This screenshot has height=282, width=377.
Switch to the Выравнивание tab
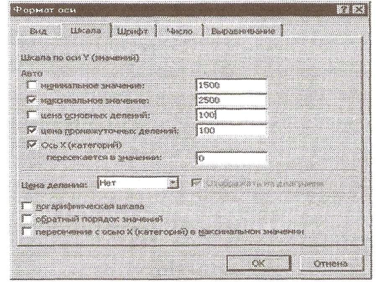[x=243, y=31]
